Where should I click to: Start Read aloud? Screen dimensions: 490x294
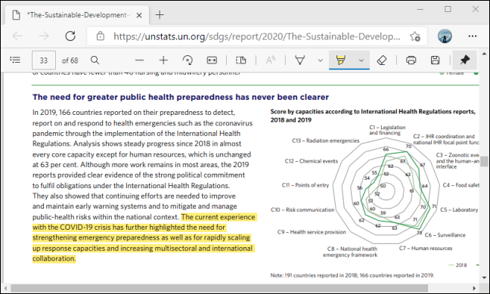271,60
